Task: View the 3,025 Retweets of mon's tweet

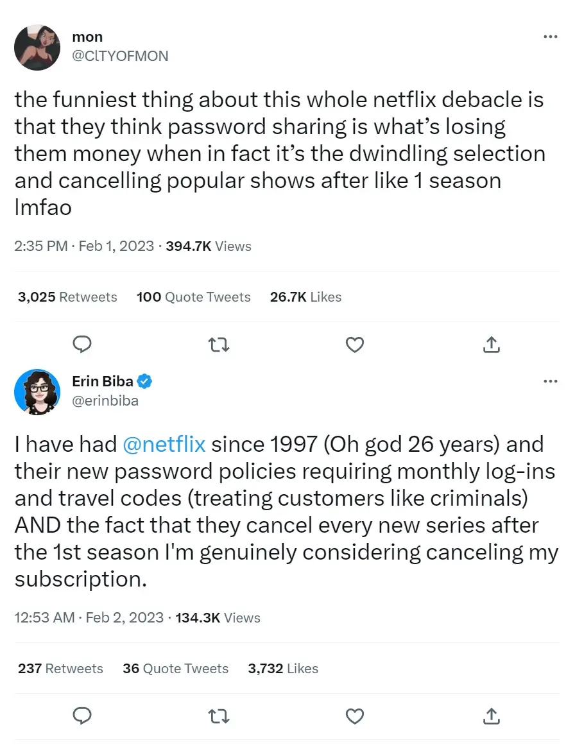Action: (x=67, y=296)
